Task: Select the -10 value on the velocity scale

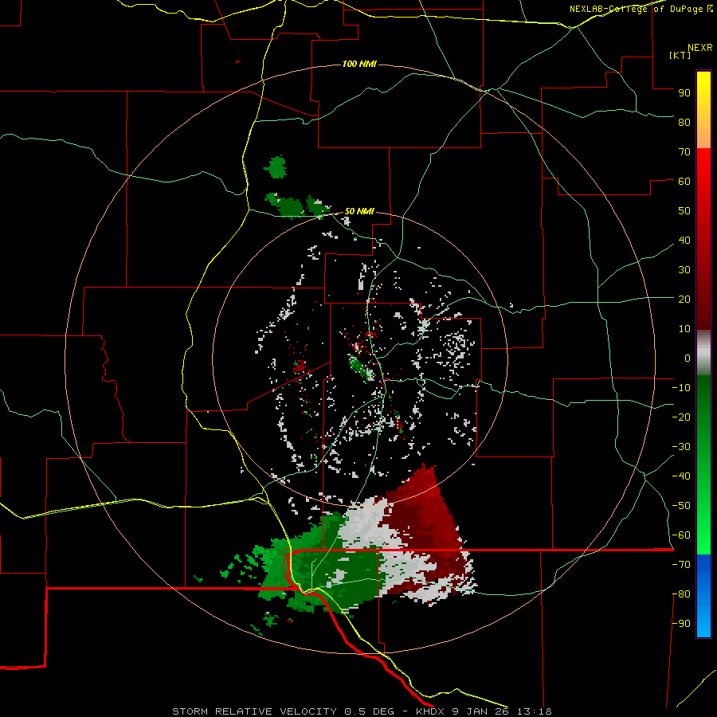Action: click(x=681, y=388)
